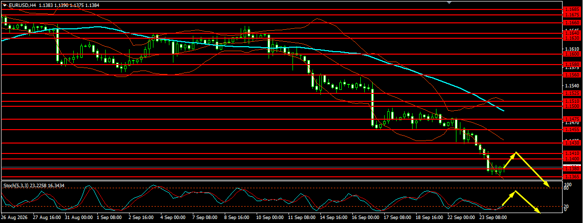Click the 1.1675 price level label
583x223 pixels.
pos(572,15)
